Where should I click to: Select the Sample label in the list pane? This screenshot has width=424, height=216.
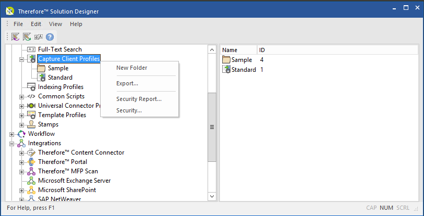point(242,60)
